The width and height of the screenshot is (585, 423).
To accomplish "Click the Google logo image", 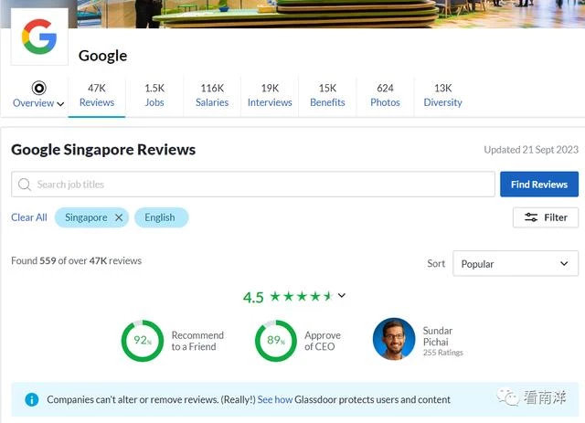I will tap(39, 37).
